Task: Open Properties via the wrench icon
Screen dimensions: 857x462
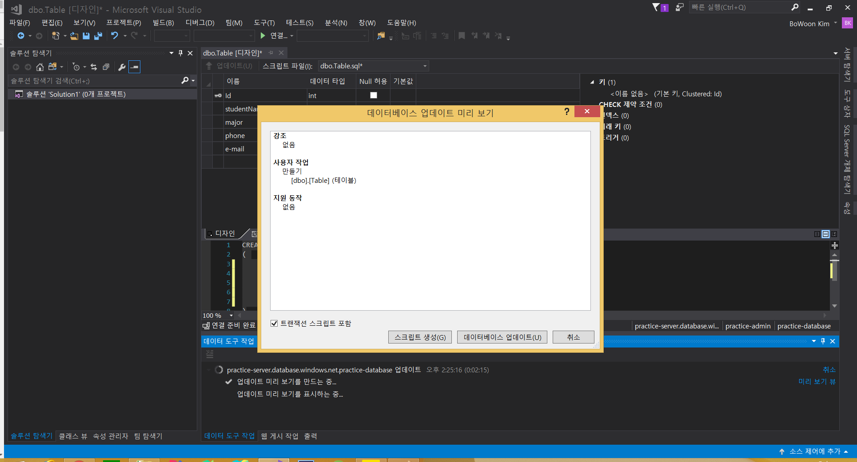Action: [x=122, y=67]
